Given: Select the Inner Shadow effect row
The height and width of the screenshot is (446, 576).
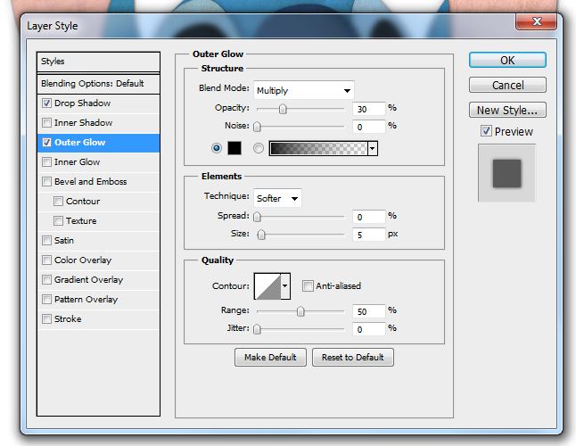Looking at the screenshot, I should pos(98,123).
